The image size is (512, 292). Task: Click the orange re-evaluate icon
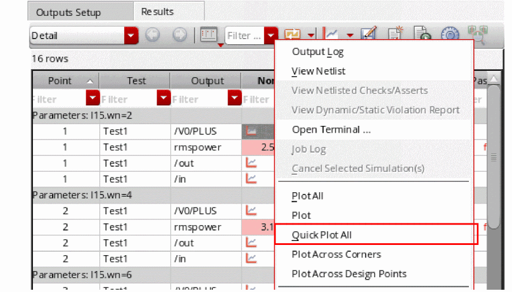pos(292,34)
